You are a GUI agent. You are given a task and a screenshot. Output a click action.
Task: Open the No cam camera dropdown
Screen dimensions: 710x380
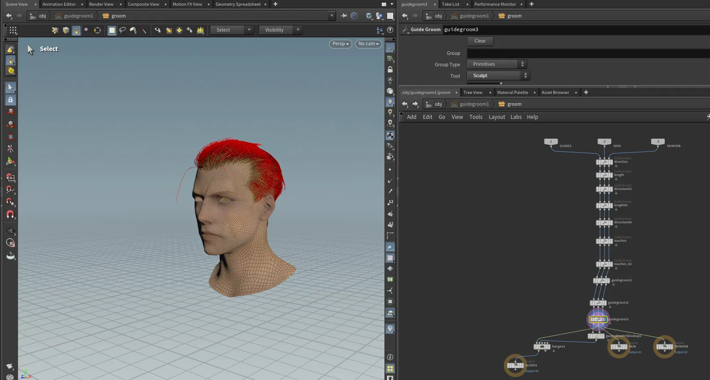pos(368,44)
